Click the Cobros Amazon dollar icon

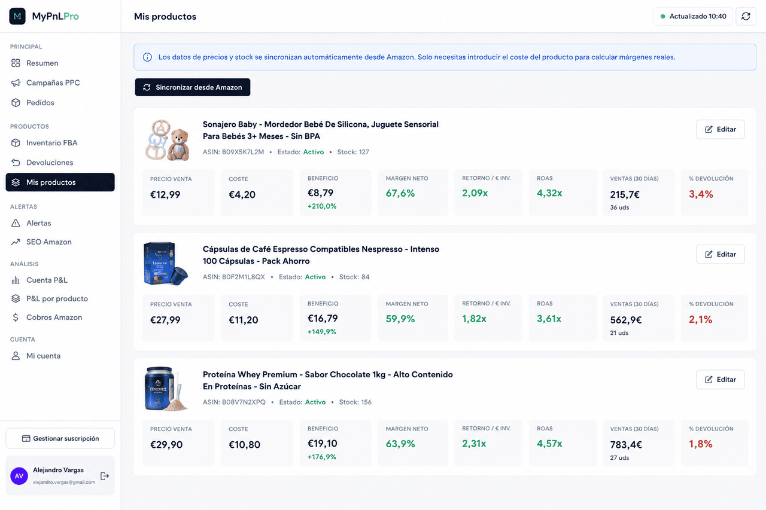click(x=16, y=317)
